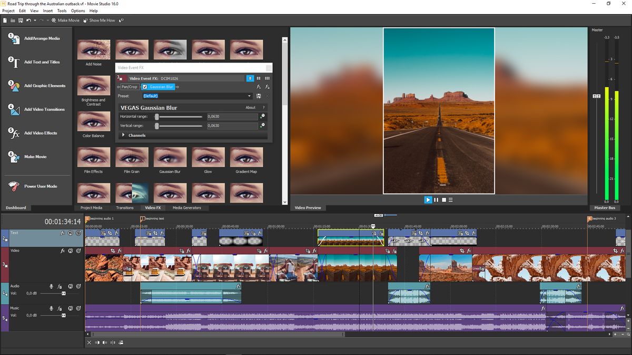
Task: Click the Music track volume slider
Action: coord(63,316)
